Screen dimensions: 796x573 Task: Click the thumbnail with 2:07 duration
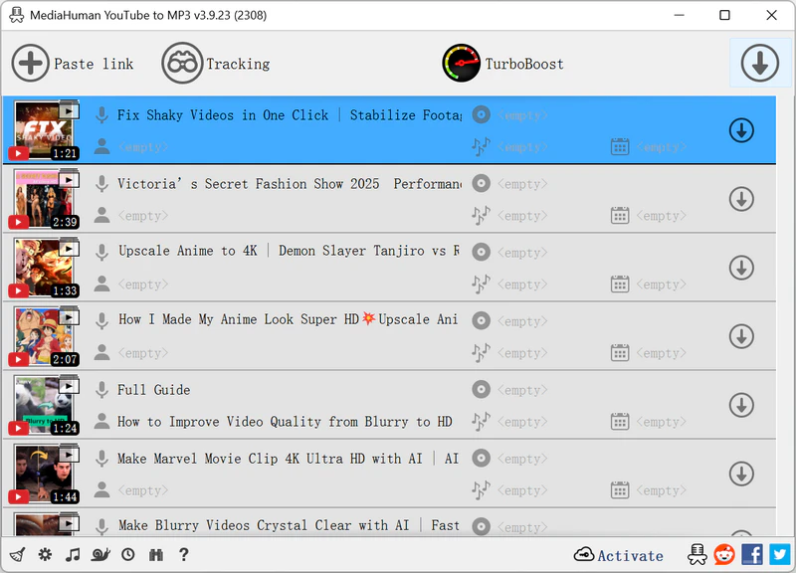coord(44,336)
